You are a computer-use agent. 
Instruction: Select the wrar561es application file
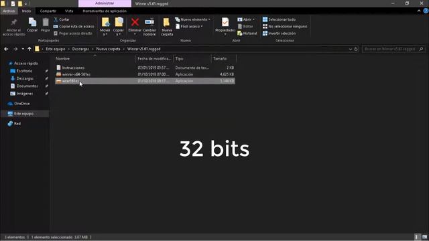(145, 81)
